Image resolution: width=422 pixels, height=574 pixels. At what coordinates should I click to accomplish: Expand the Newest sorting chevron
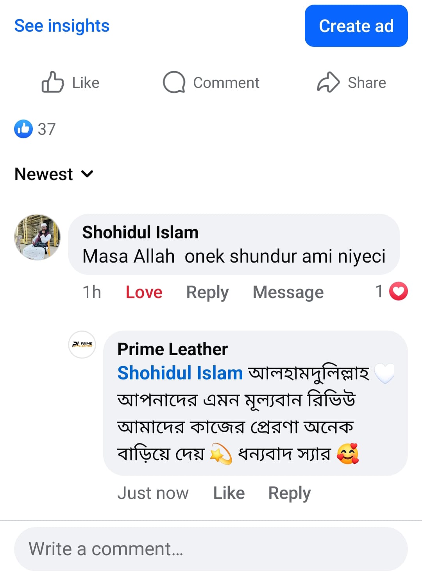(x=88, y=174)
